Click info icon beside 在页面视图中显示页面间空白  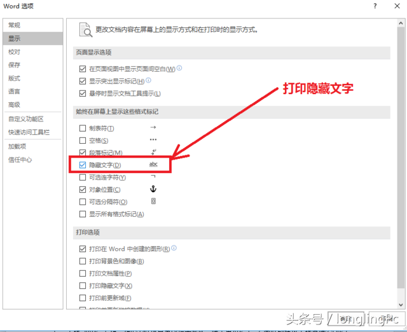point(179,68)
